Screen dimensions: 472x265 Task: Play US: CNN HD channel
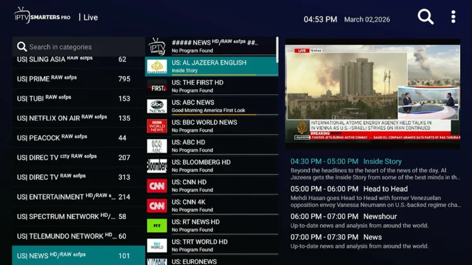click(x=211, y=186)
